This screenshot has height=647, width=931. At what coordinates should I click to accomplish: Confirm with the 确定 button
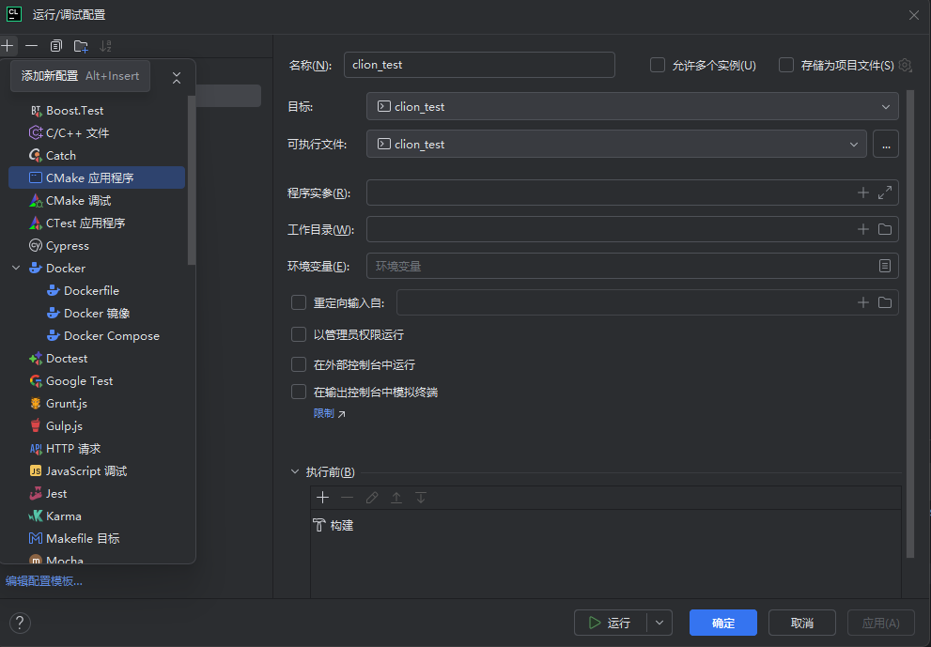[723, 623]
